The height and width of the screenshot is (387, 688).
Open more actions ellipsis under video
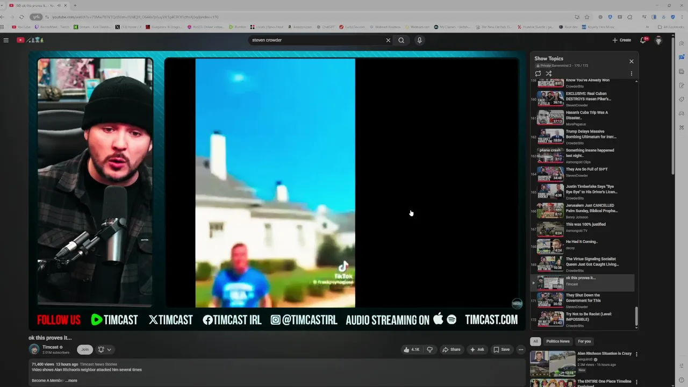[521, 349]
